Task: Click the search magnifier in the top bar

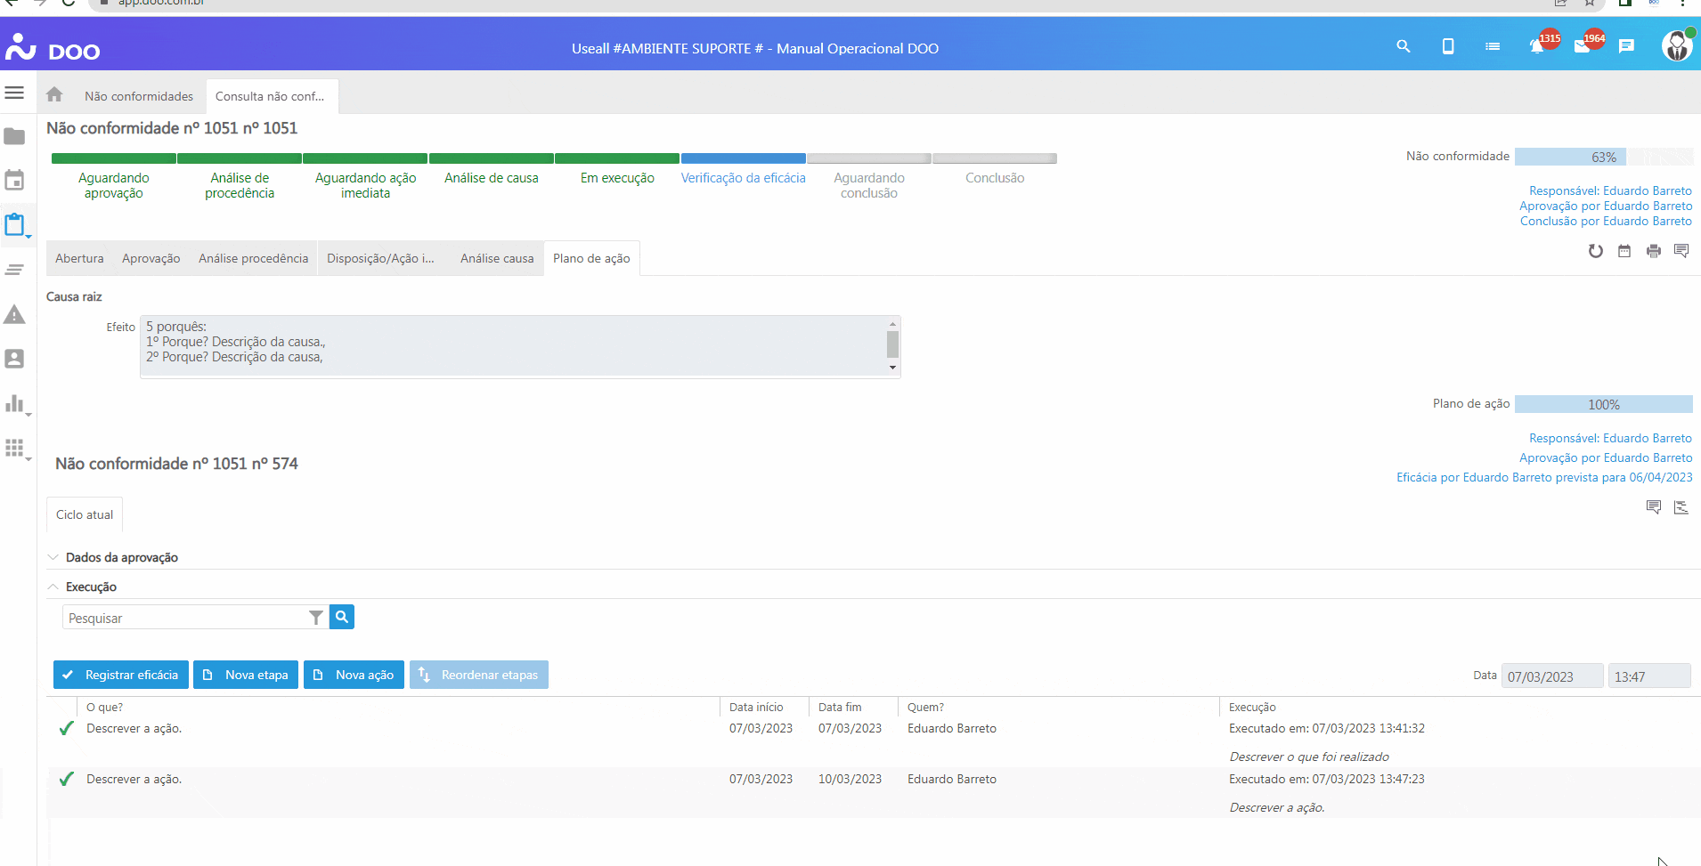Action: 1404,46
